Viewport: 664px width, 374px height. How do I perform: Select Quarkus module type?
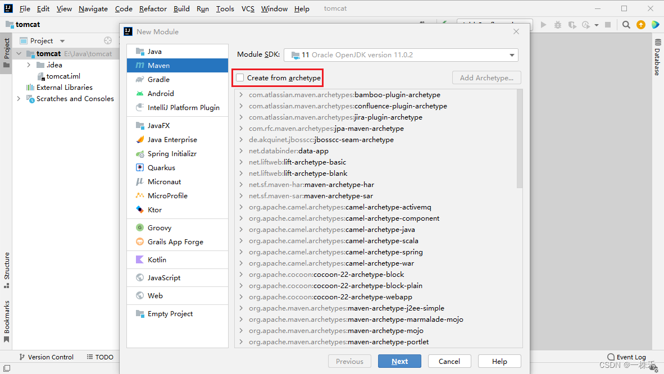[178, 167]
